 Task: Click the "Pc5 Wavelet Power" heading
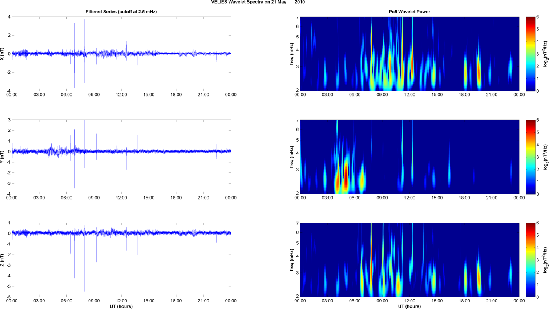click(x=409, y=12)
